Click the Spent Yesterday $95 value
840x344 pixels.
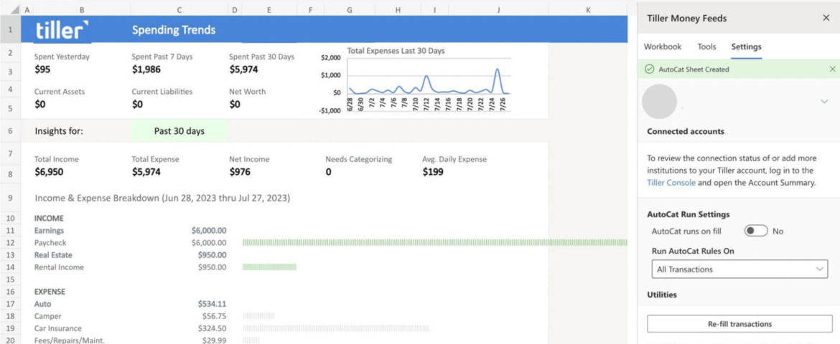(x=42, y=69)
